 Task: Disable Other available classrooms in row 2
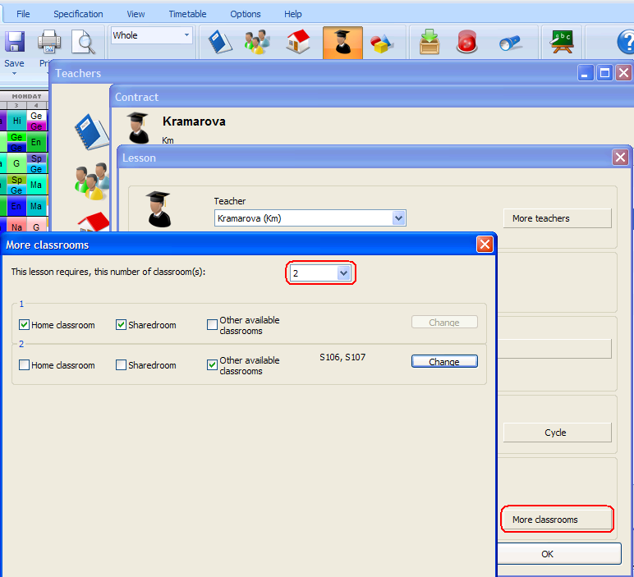pos(213,365)
